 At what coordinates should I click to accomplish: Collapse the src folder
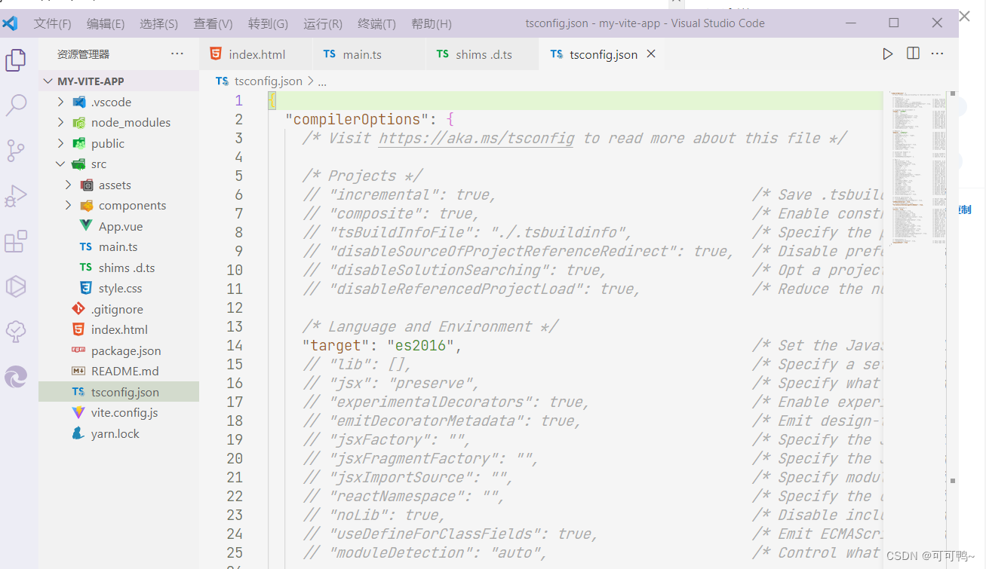(x=60, y=164)
